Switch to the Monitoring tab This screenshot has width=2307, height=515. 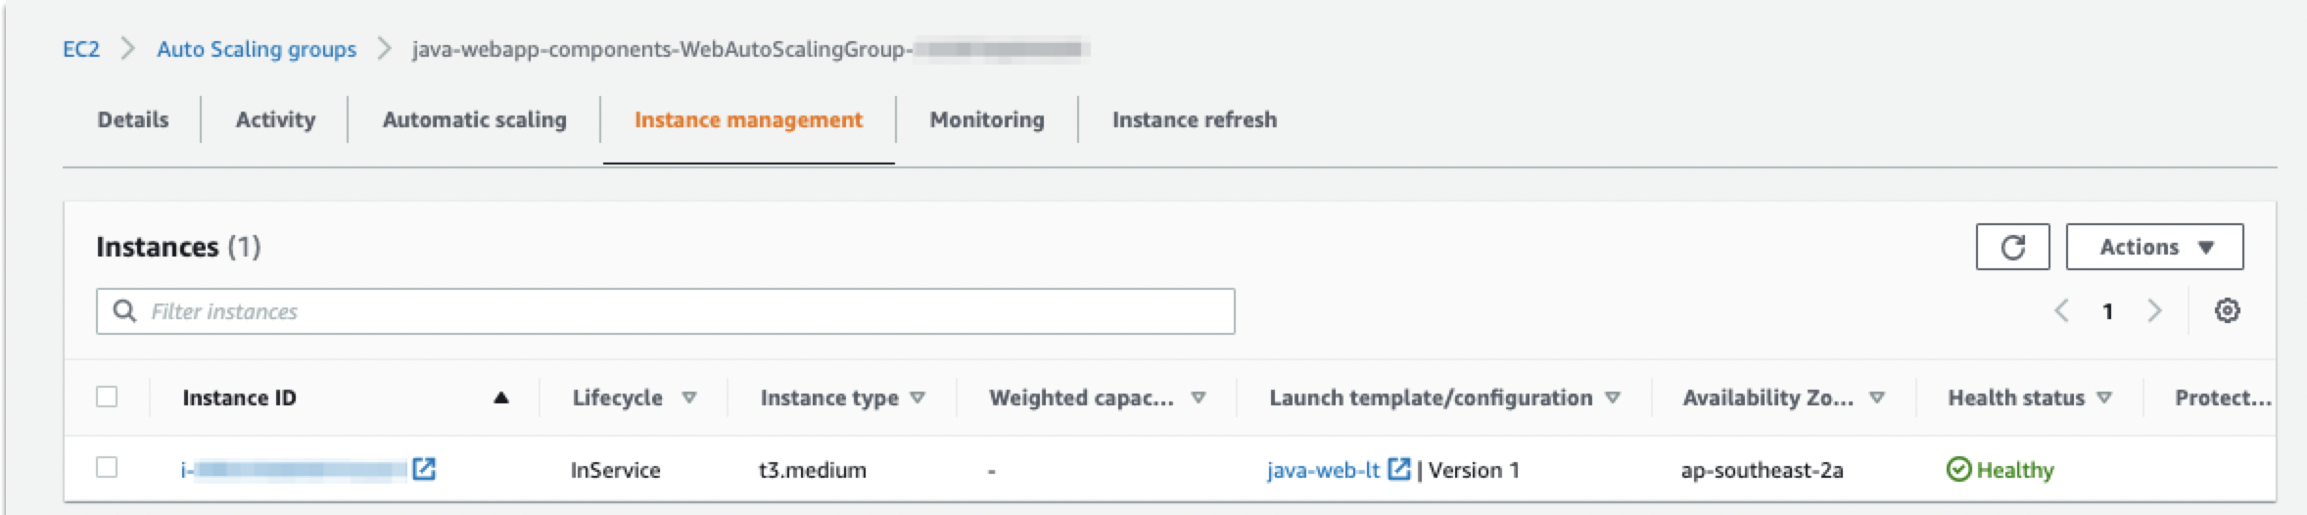point(986,119)
